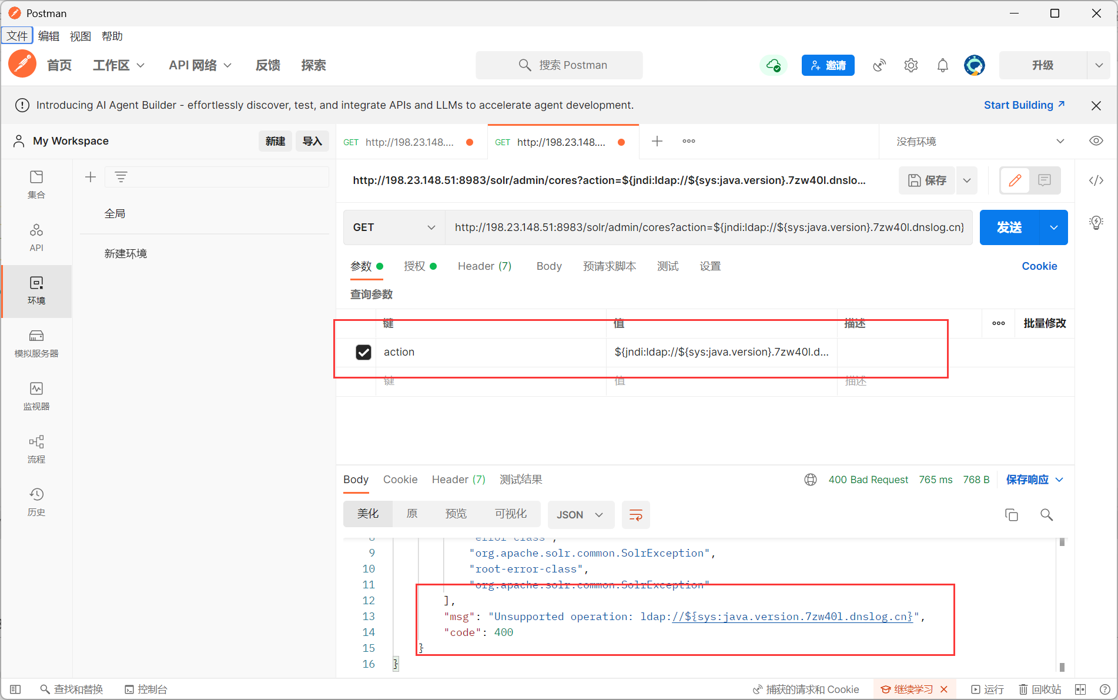The width and height of the screenshot is (1118, 700).
Task: Open environment quick look eye
Action: point(1096,141)
